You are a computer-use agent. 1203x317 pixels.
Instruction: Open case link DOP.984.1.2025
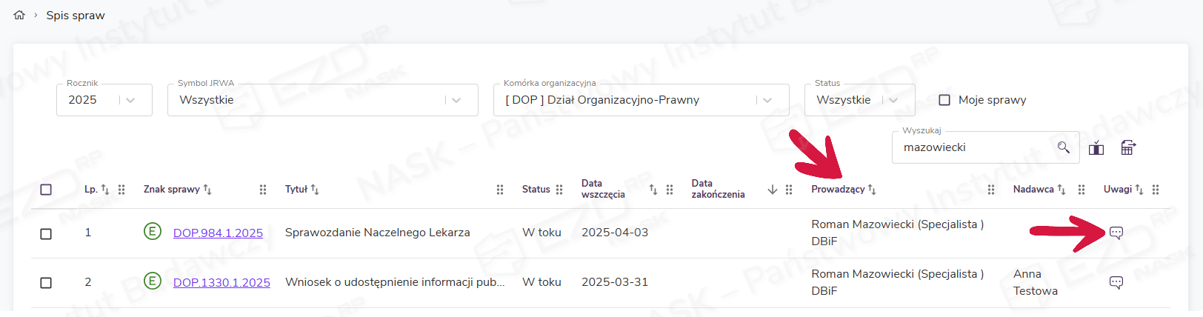tap(218, 233)
